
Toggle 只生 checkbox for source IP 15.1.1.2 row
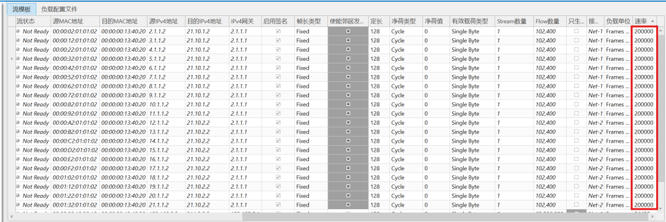(x=577, y=150)
